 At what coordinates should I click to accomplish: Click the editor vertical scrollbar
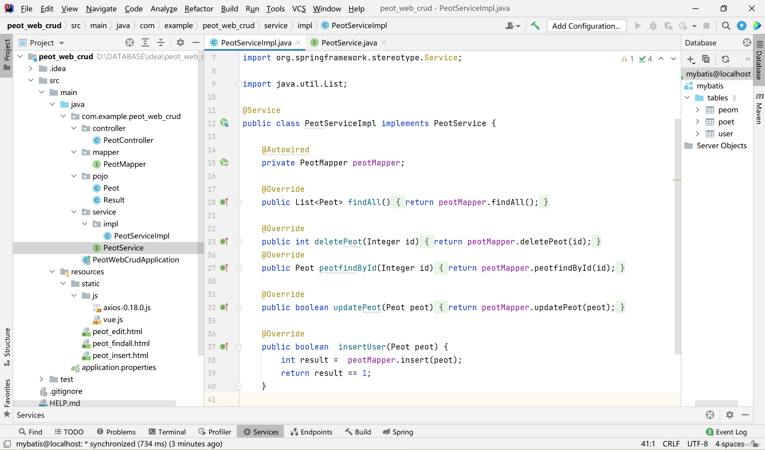[x=677, y=237]
